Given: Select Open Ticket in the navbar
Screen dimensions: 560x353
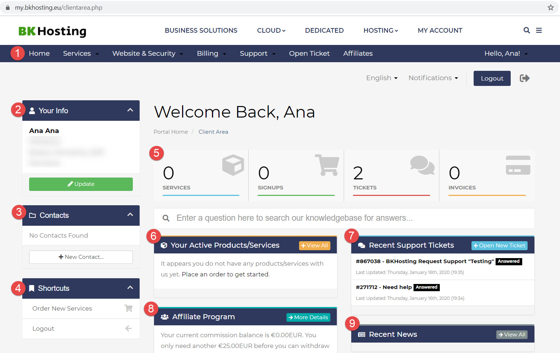Looking at the screenshot, I should coord(309,54).
